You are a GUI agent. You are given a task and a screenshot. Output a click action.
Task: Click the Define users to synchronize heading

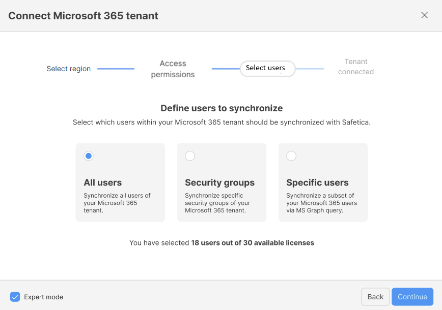coord(222,108)
